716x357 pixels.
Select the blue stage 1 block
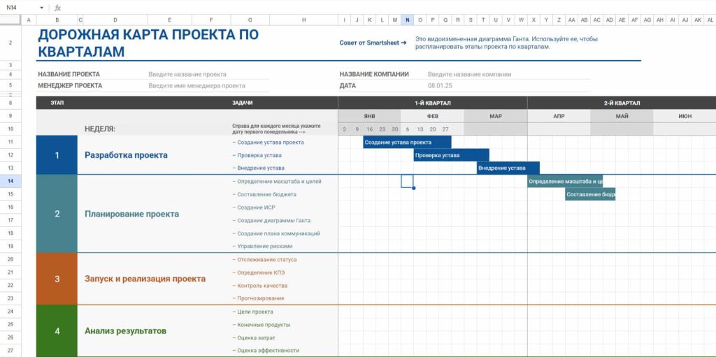(x=57, y=155)
